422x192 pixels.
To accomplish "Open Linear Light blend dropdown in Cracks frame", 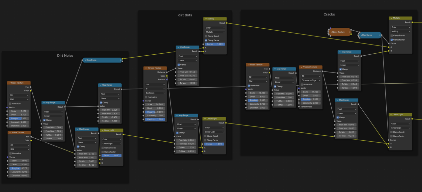I will pos(401,128).
